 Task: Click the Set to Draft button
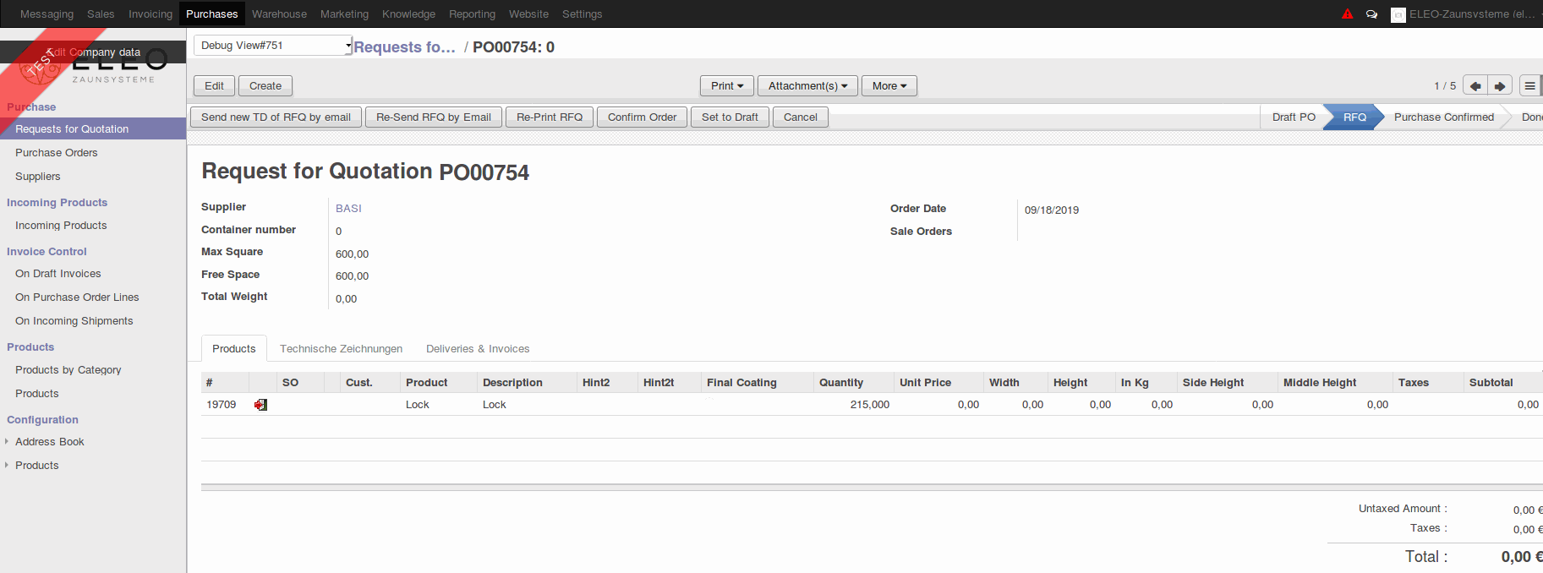point(730,117)
